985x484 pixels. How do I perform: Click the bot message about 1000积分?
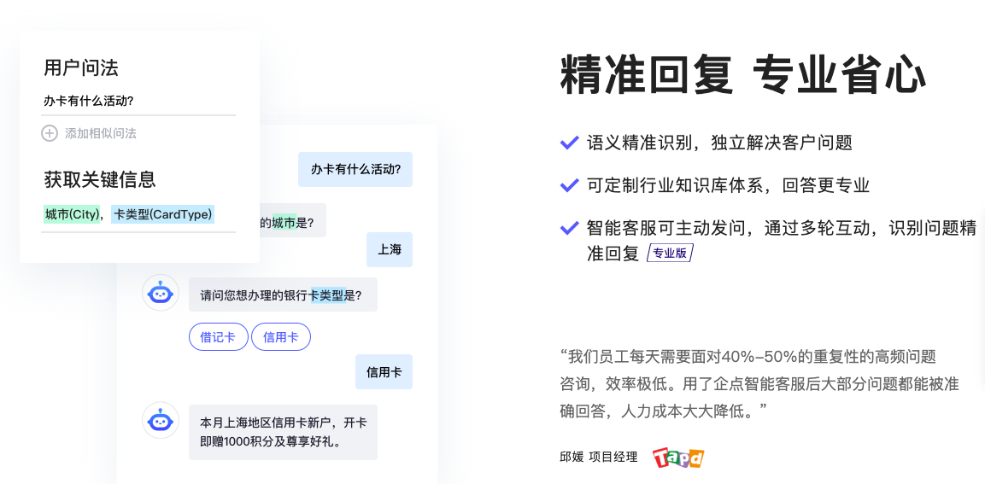pyautogui.click(x=284, y=432)
